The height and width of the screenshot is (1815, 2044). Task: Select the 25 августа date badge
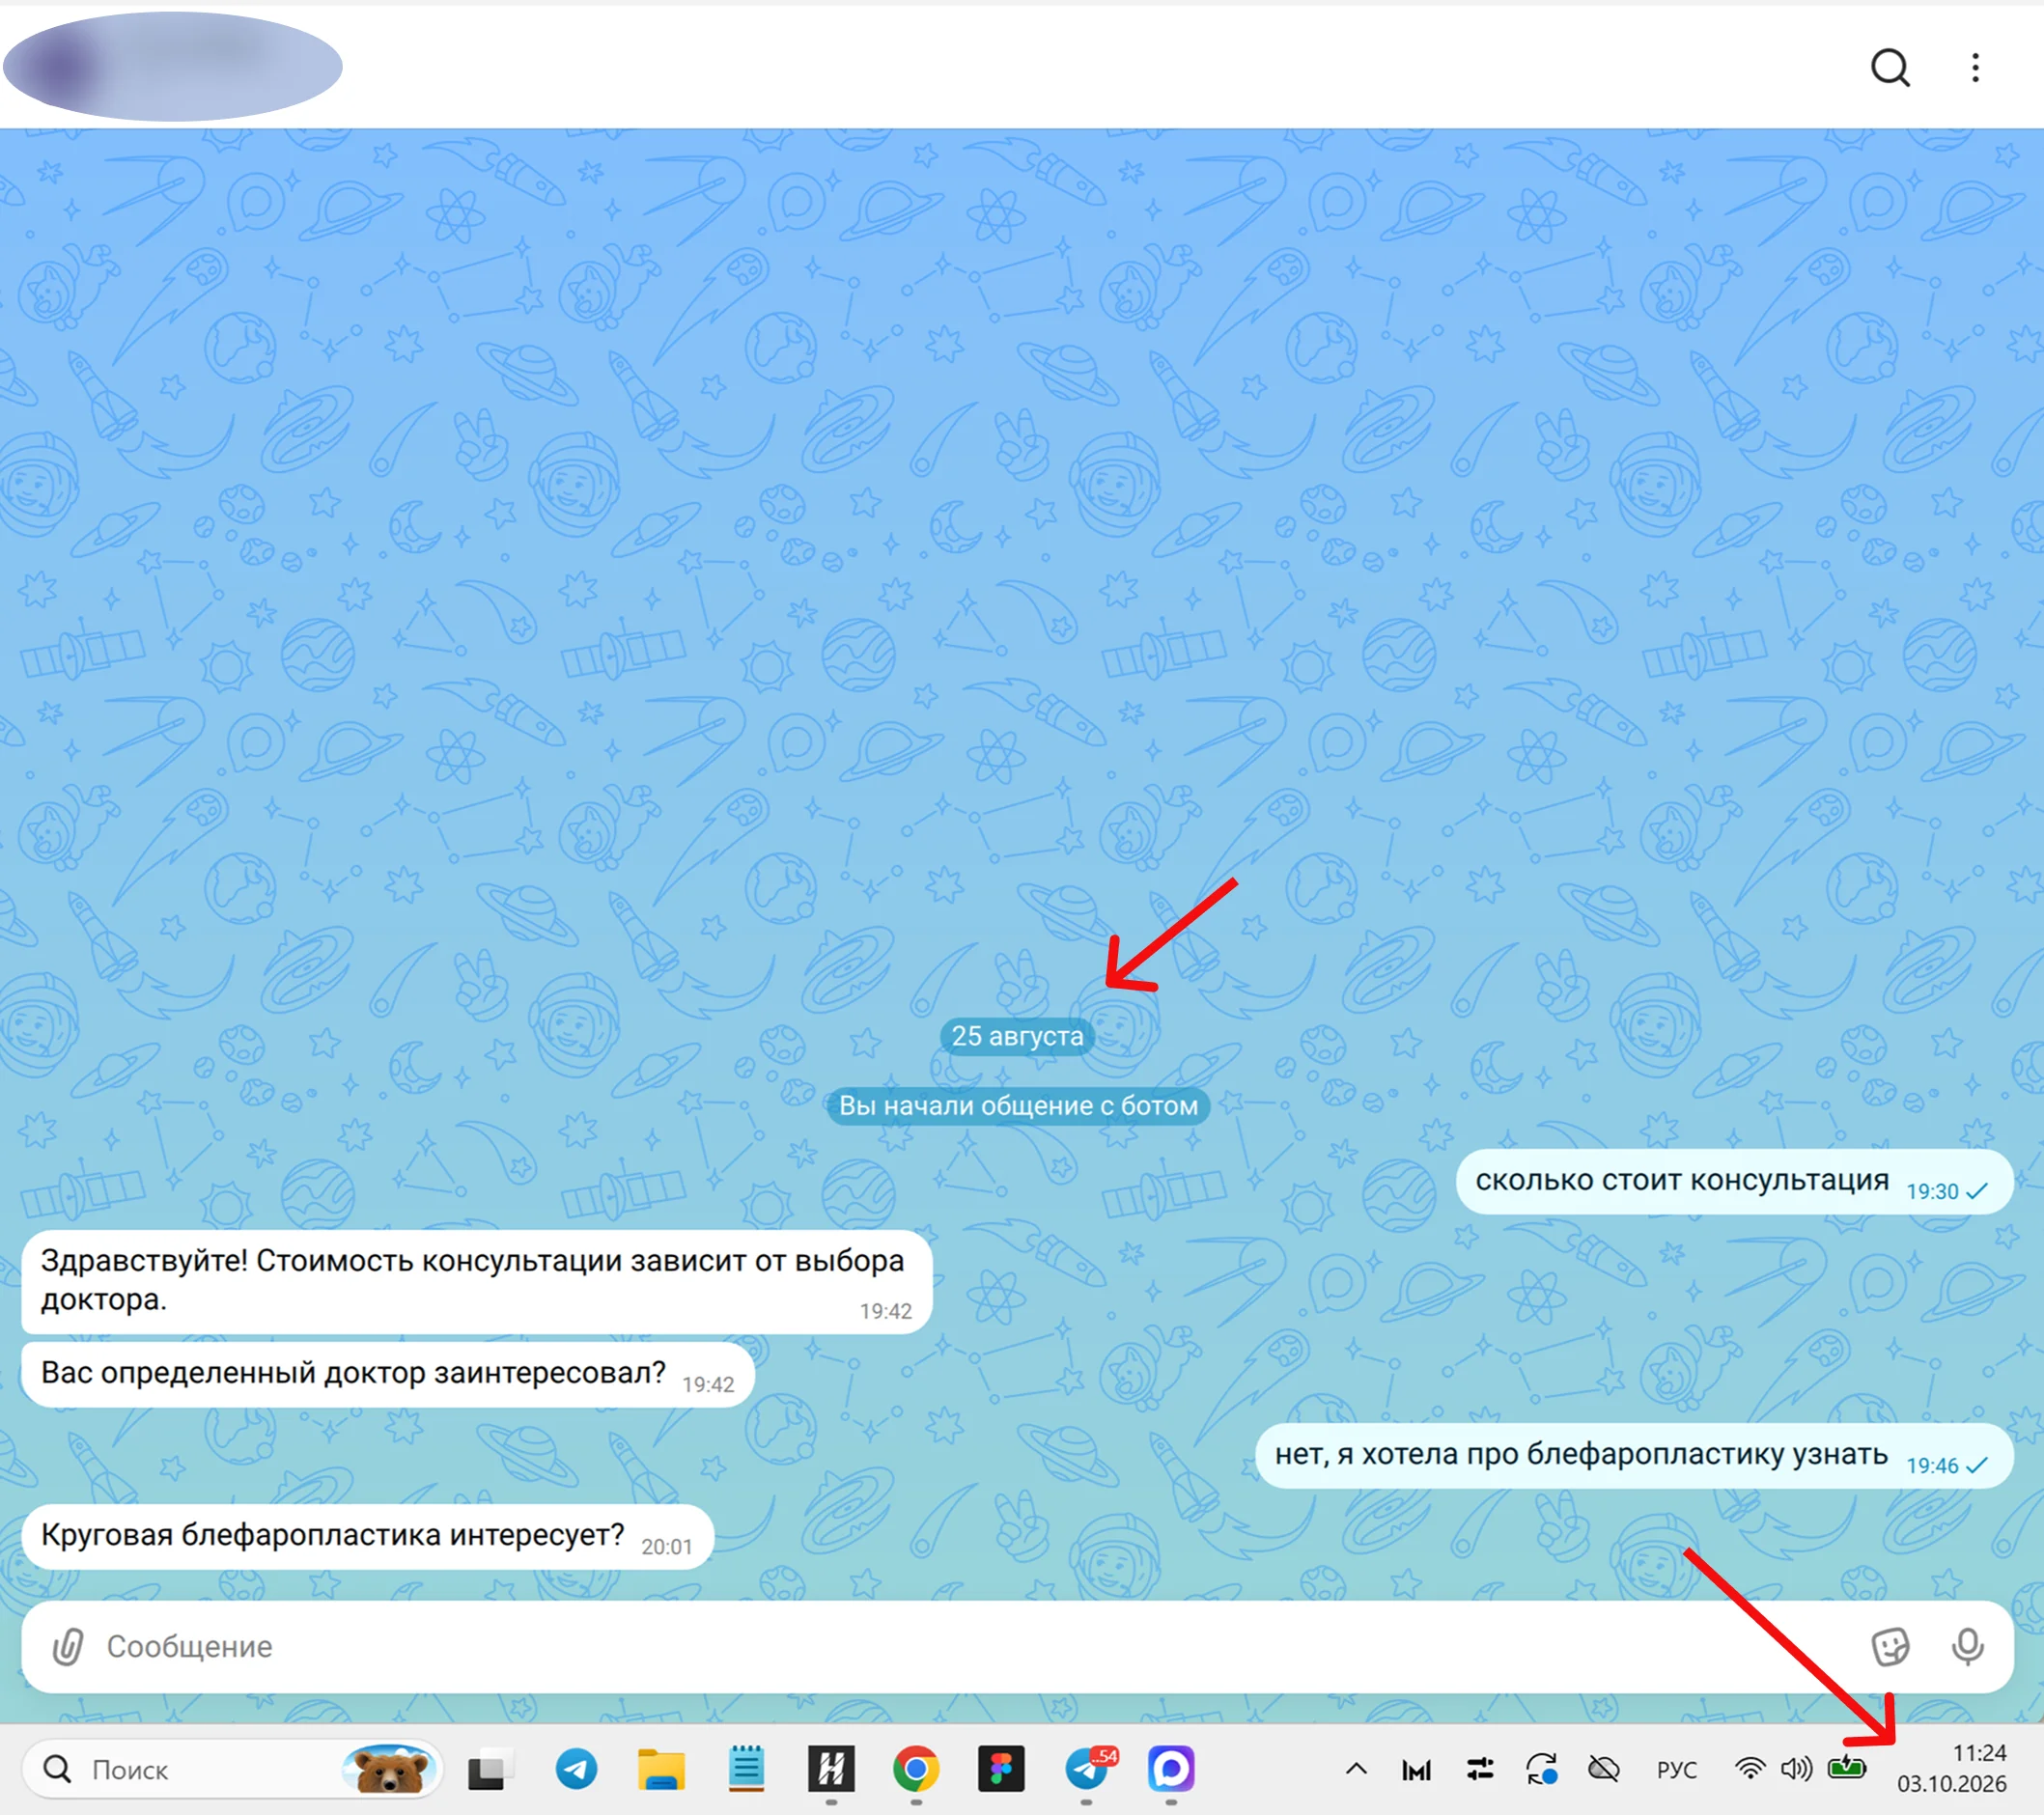tap(1017, 1036)
